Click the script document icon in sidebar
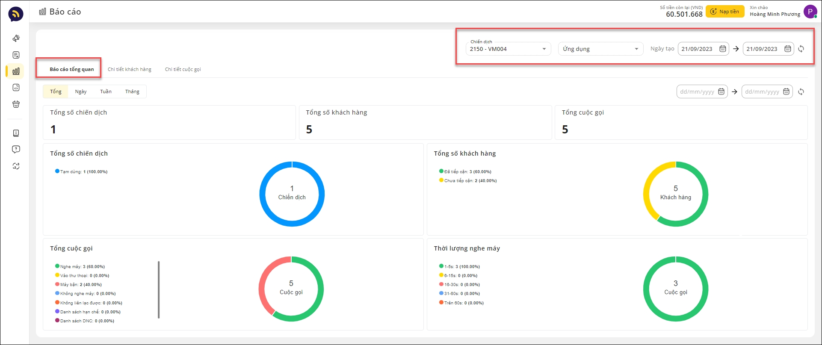 tap(16, 55)
